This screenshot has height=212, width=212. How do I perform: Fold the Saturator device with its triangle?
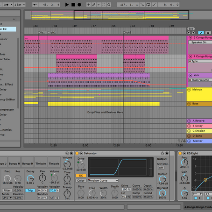click(x=81, y=153)
